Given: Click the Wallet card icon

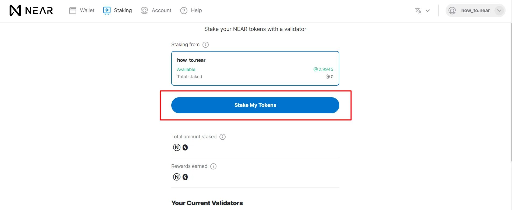Looking at the screenshot, I should [73, 10].
